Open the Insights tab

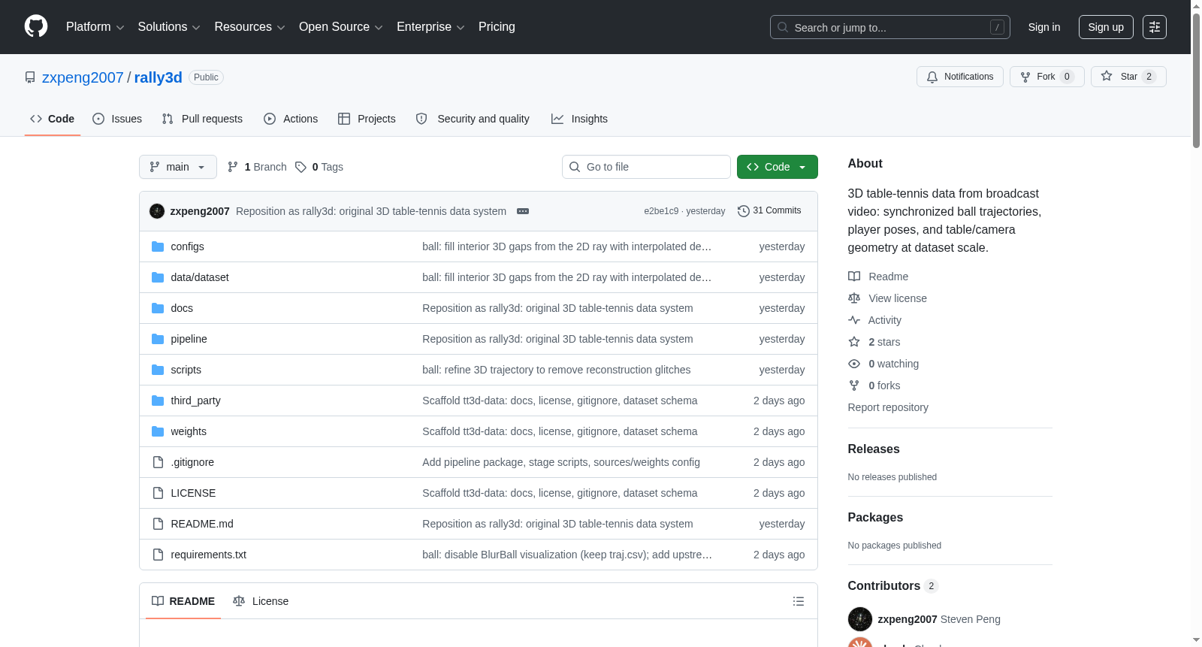tap(579, 119)
